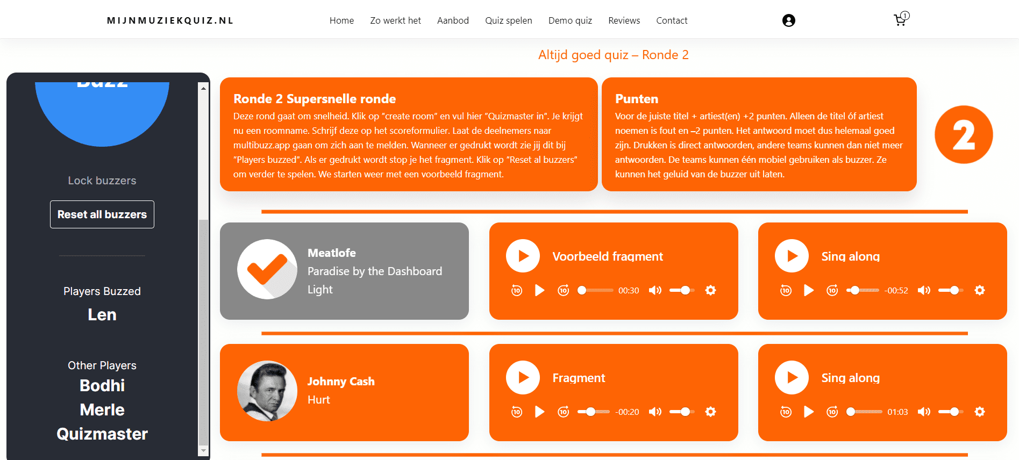
Task: Open the Aanbod menu item
Action: [453, 20]
